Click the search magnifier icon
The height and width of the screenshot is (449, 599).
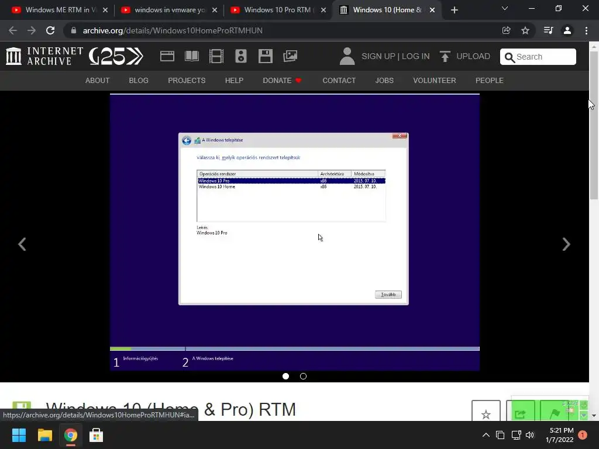coord(510,57)
